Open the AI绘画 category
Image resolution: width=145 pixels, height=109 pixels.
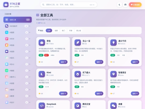17,45
